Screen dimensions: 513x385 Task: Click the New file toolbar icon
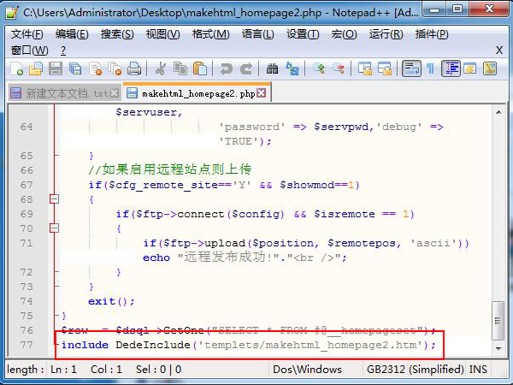tap(16, 68)
